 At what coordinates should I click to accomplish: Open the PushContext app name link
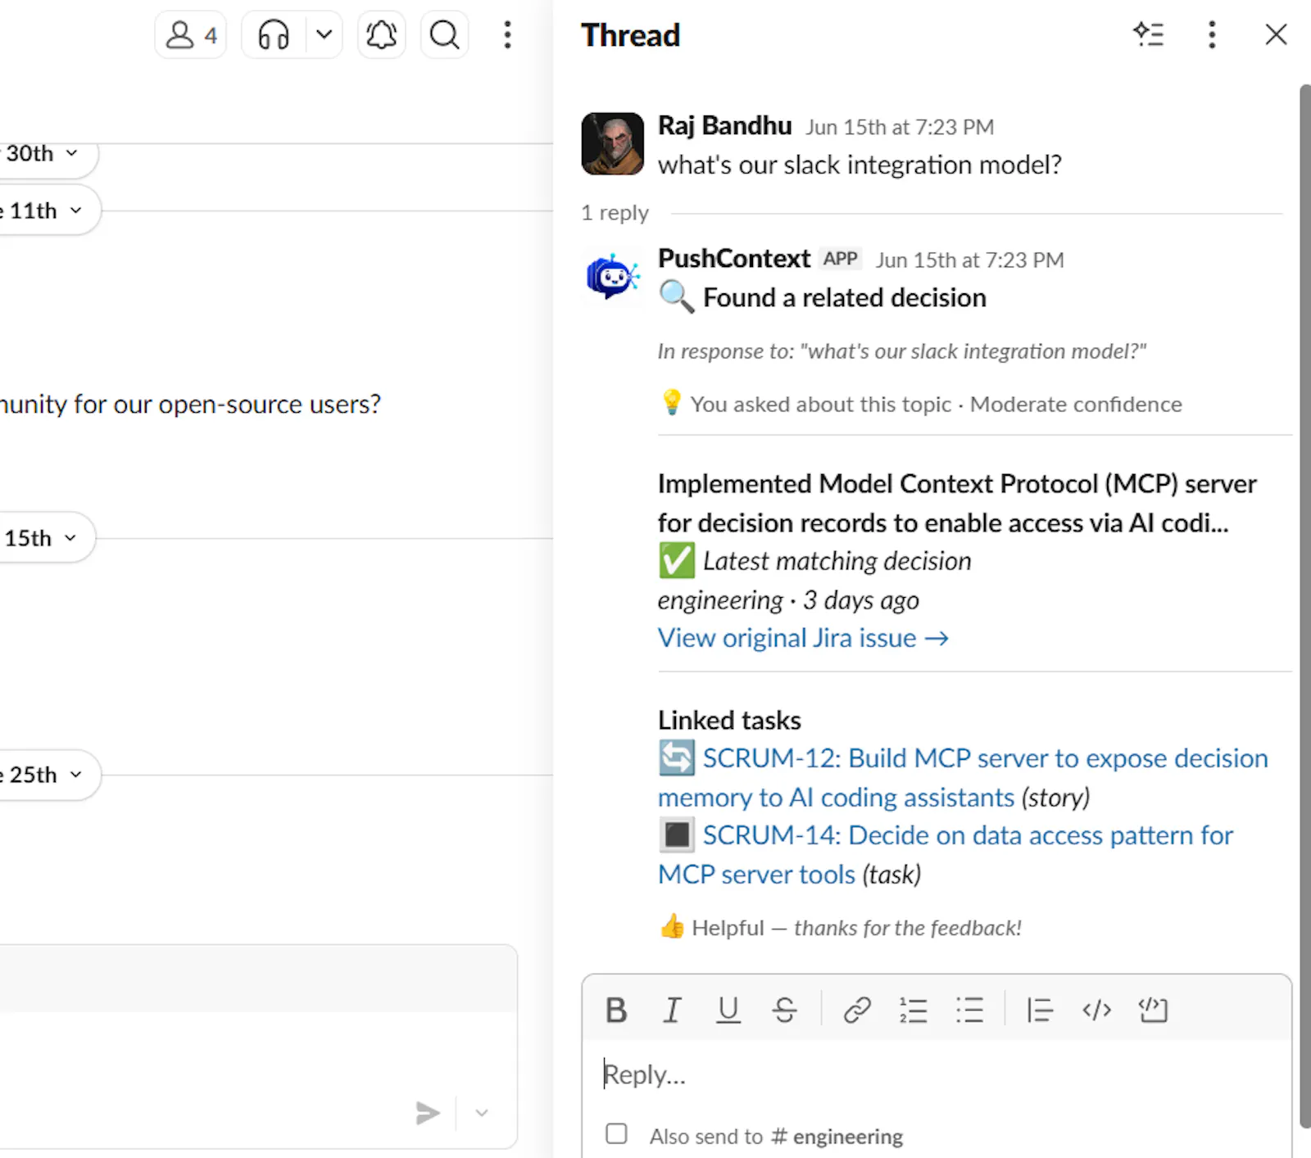click(734, 259)
